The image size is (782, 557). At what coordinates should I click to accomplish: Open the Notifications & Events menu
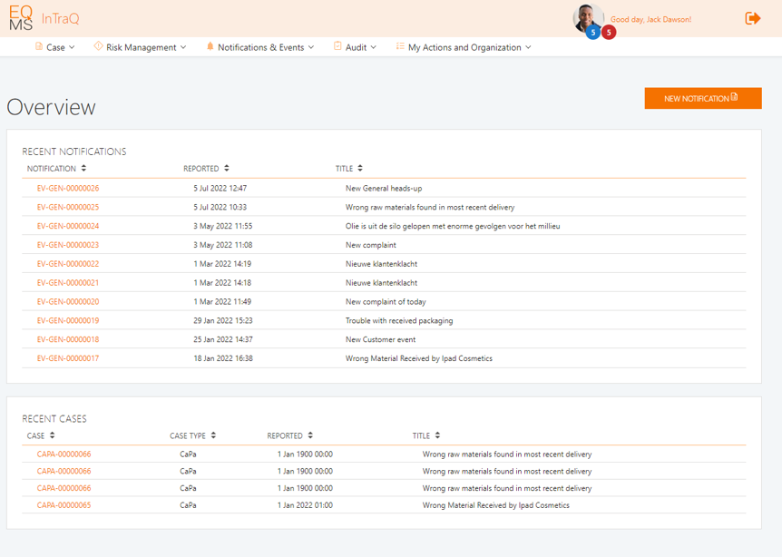click(x=260, y=47)
